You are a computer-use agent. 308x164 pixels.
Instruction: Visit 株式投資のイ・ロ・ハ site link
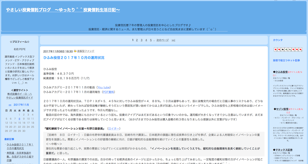coord(20,94)
